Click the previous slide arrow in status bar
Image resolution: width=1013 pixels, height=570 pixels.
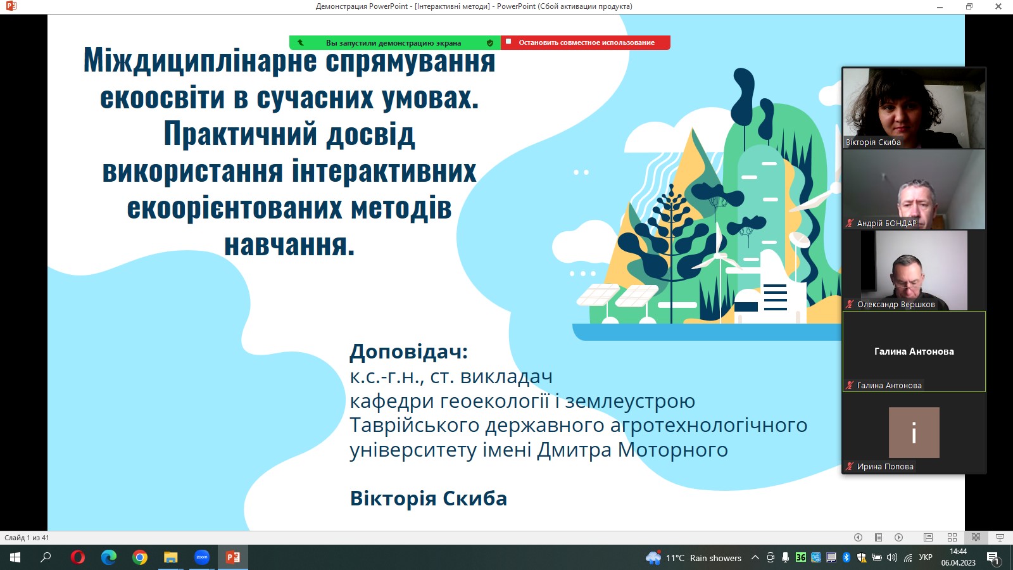tap(859, 537)
